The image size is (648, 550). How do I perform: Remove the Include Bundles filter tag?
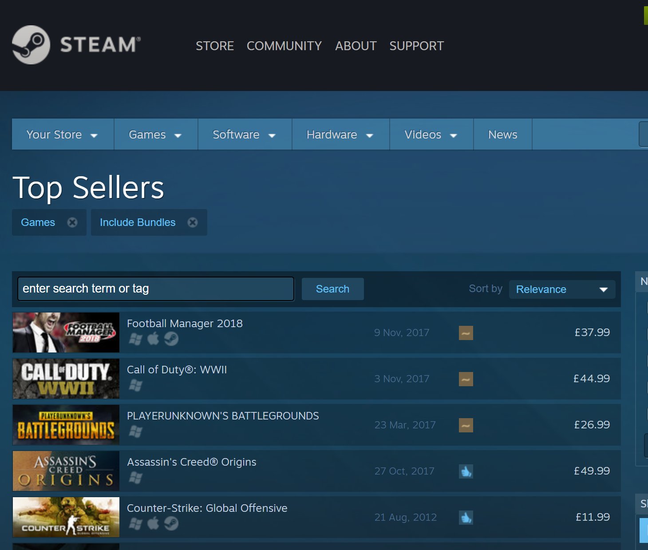pyautogui.click(x=193, y=222)
